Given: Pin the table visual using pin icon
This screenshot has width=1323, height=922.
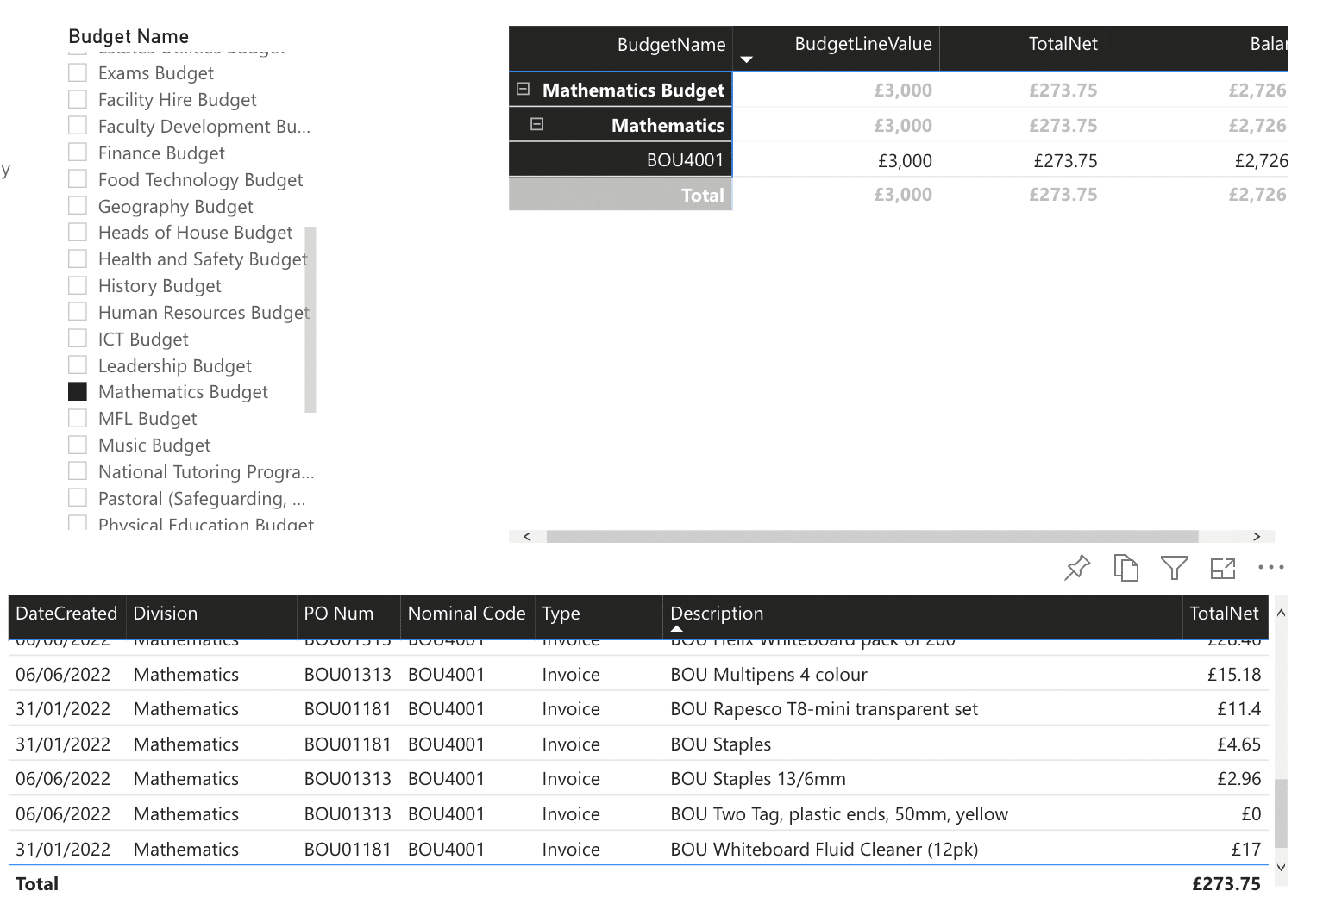Looking at the screenshot, I should [1077, 568].
